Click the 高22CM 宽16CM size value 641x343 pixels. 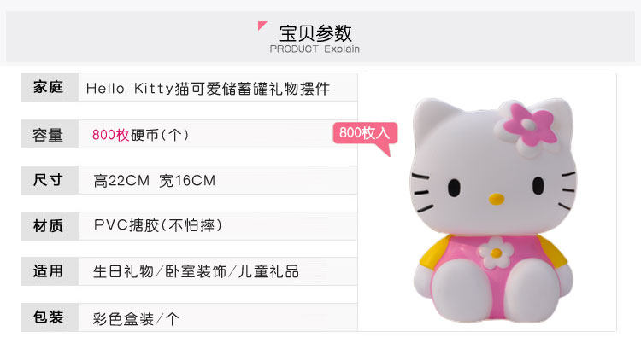coord(154,181)
